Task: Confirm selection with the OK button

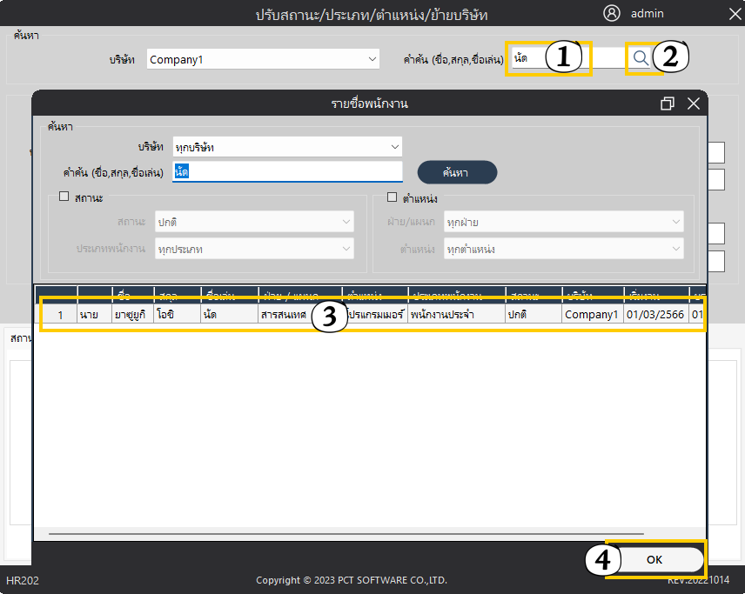Action: [x=654, y=559]
